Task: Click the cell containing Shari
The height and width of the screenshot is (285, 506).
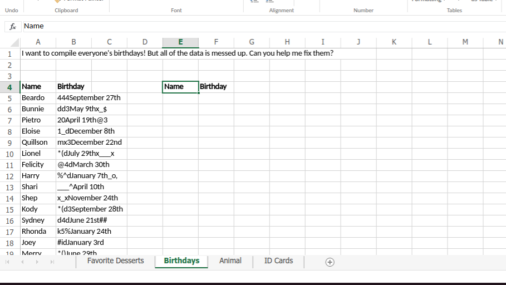Action: 38,187
